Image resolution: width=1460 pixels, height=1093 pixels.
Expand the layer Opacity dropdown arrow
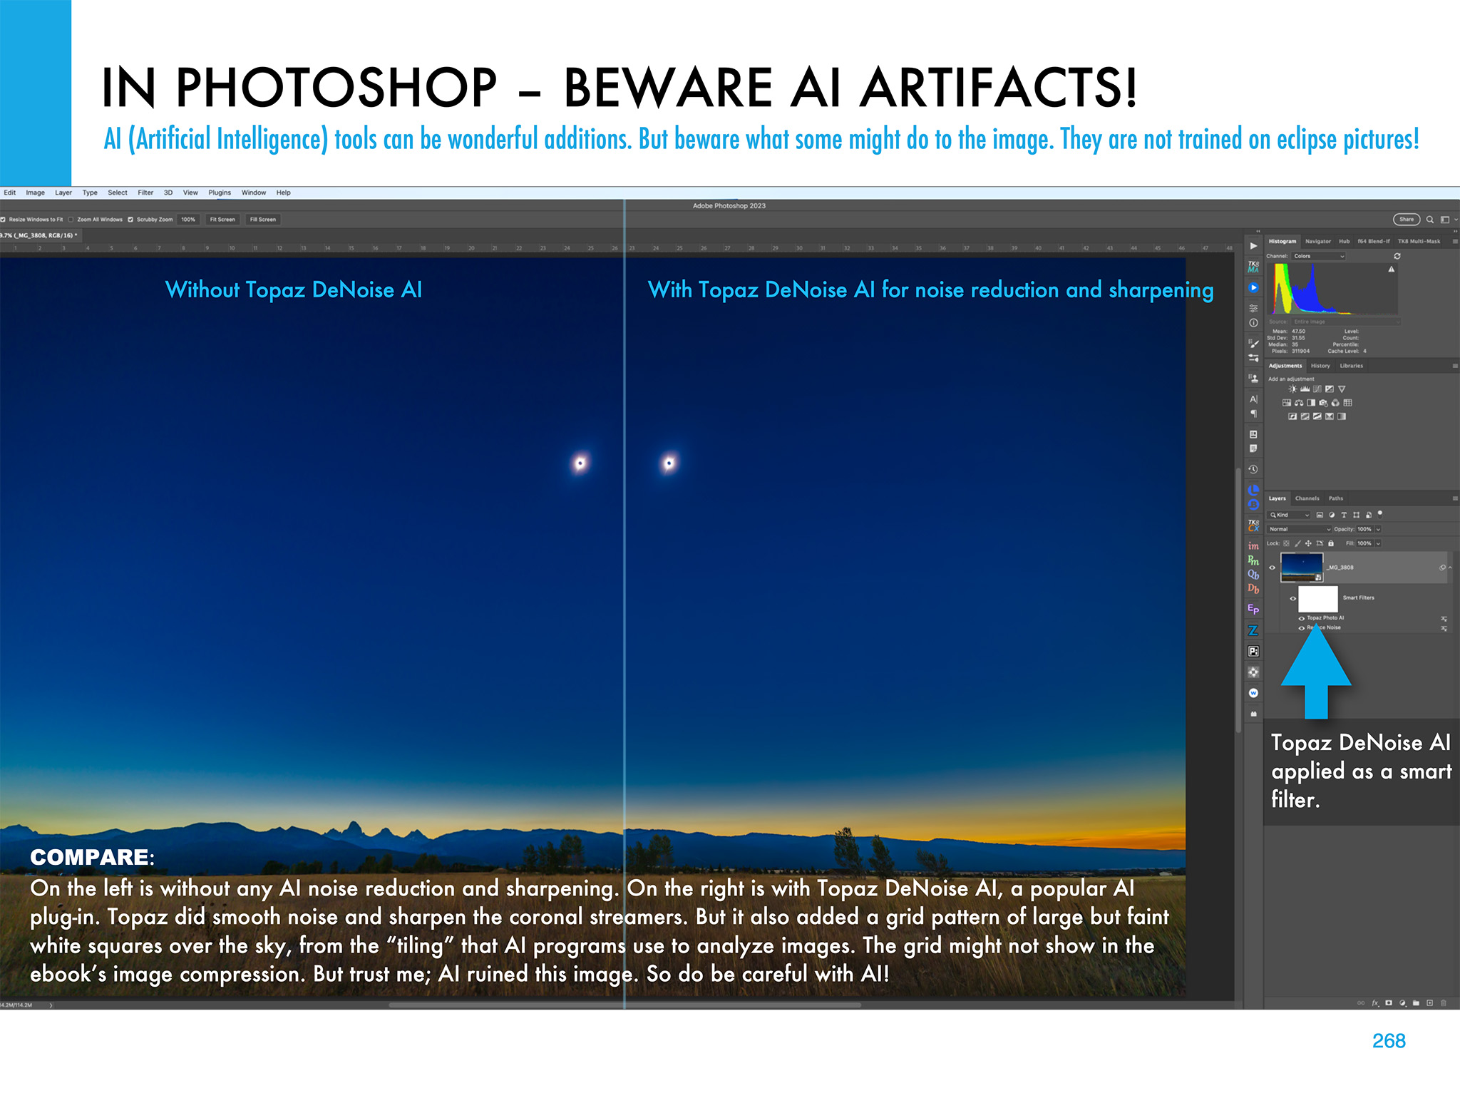click(x=1378, y=529)
